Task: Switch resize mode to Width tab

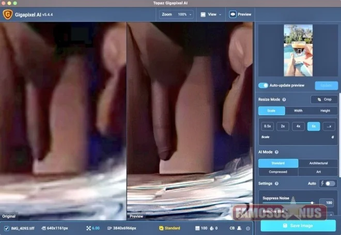Action: click(298, 111)
